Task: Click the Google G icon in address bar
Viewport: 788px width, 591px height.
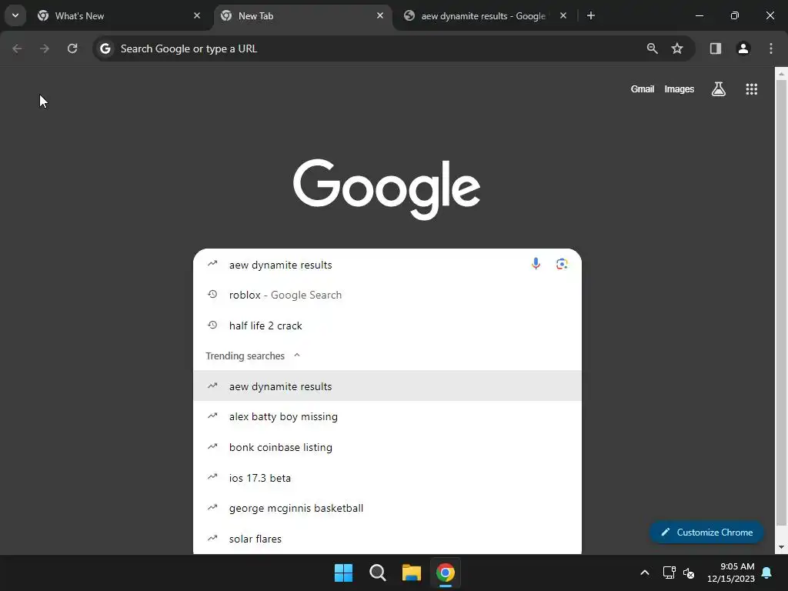Action: pyautogui.click(x=105, y=48)
